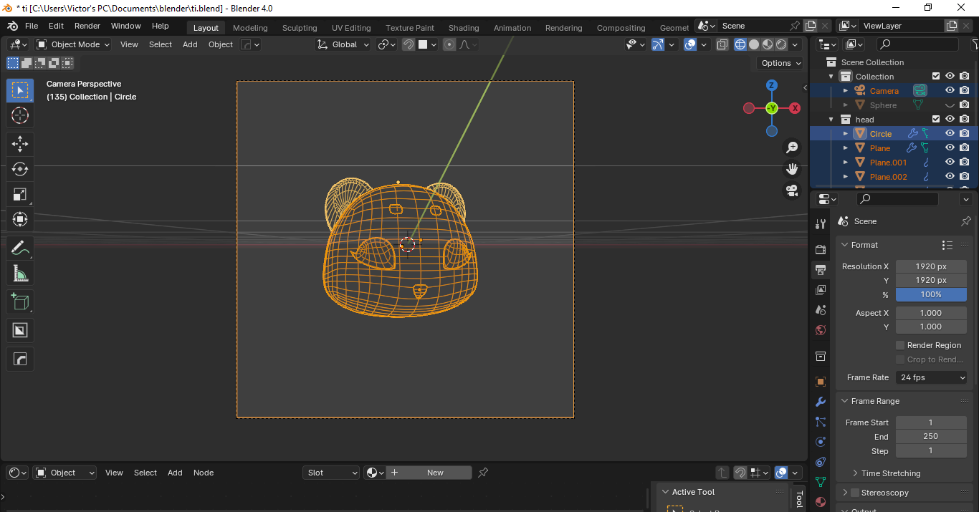Click the pan view hand icon
The height and width of the screenshot is (512, 979).
pyautogui.click(x=792, y=169)
